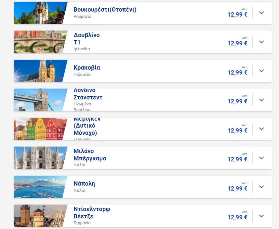The height and width of the screenshot is (229, 279).
Task: Select the Ντίσελντορφ Βέετζε destination title
Action: [92, 213]
